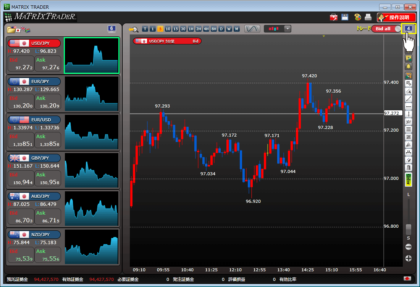Screen dimensions: 420x287
Task: Click EUR/JPY Ask price 130.209
Action: (x=48, y=102)
